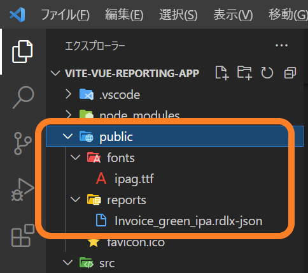
Task: Open the 表示(V) menu
Action: [x=233, y=15]
